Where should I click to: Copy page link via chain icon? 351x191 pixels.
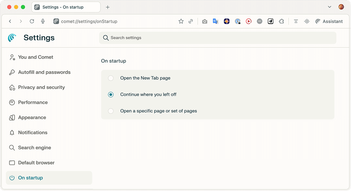tap(191, 21)
